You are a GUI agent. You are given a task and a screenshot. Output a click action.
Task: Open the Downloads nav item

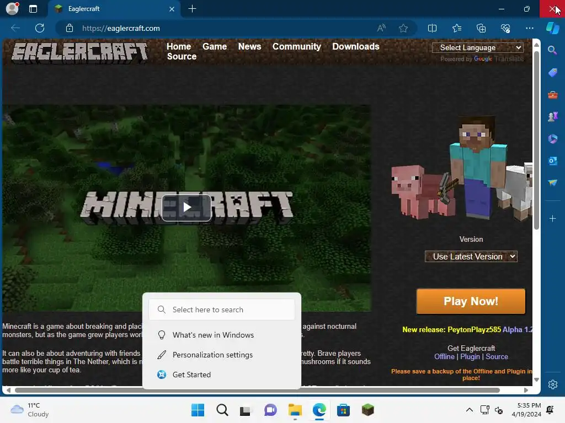point(356,46)
